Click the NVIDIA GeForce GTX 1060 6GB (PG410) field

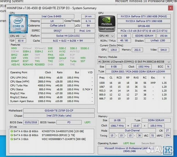point(144,16)
